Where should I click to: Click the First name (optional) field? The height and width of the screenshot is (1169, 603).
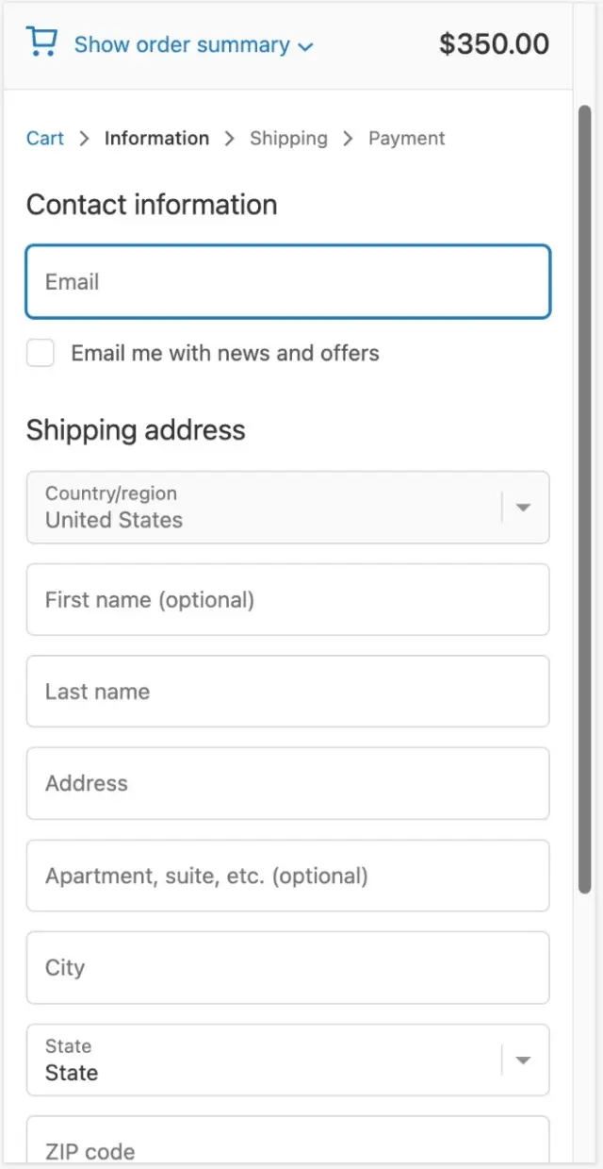pyautogui.click(x=288, y=600)
